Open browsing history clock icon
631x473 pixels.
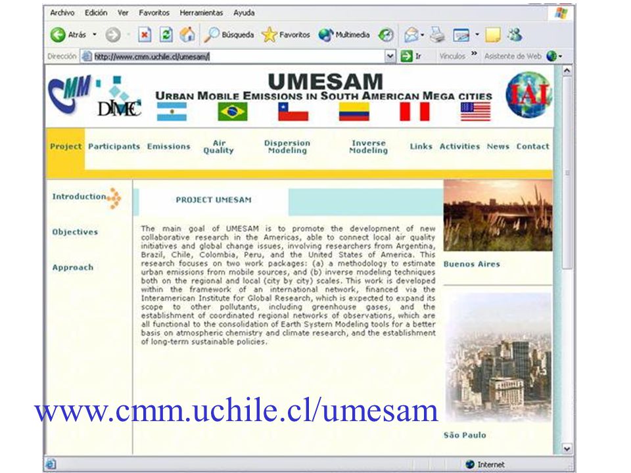pos(386,35)
